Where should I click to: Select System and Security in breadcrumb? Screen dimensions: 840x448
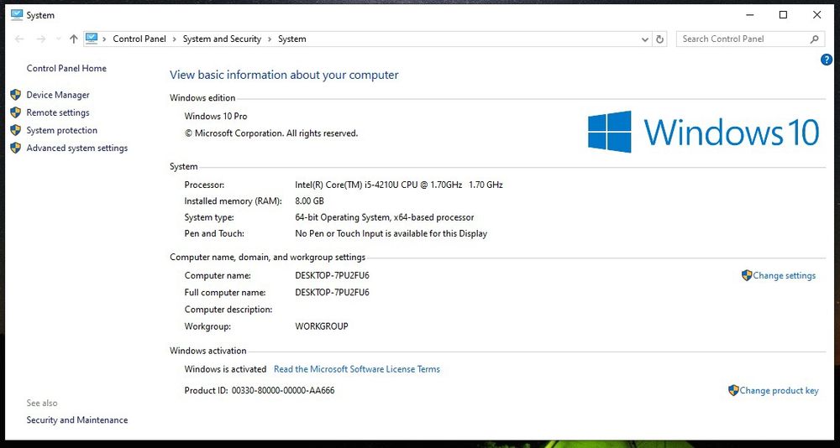pos(222,39)
